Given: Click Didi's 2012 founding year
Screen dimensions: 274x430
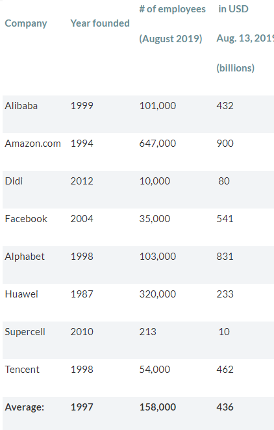Looking at the screenshot, I should [82, 181].
